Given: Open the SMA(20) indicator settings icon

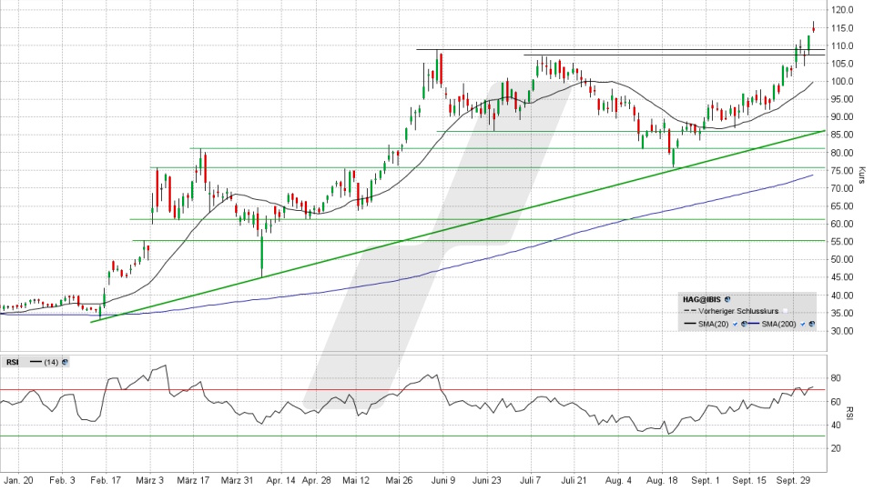Looking at the screenshot, I should click(744, 324).
